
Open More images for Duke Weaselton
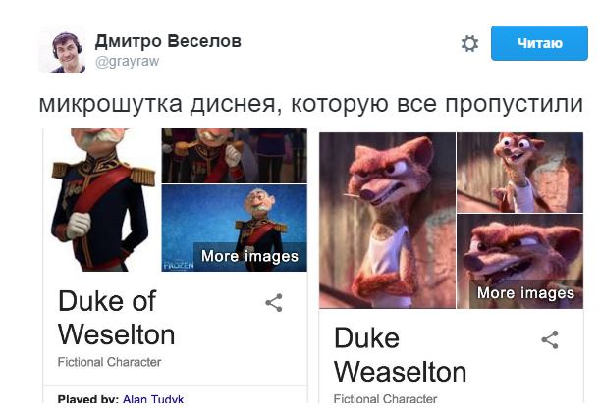[x=525, y=293]
